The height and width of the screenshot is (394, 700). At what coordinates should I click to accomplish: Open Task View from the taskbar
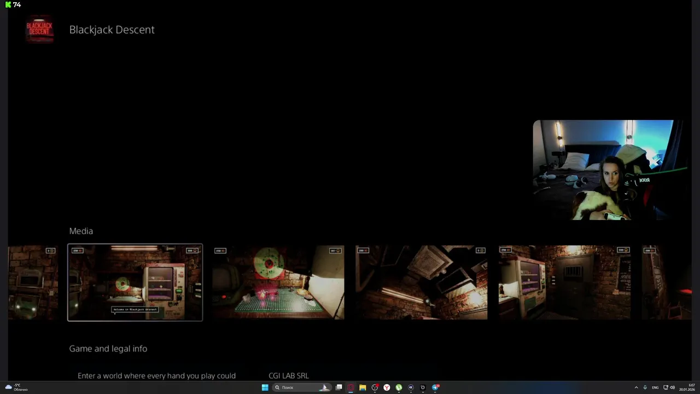click(x=339, y=387)
